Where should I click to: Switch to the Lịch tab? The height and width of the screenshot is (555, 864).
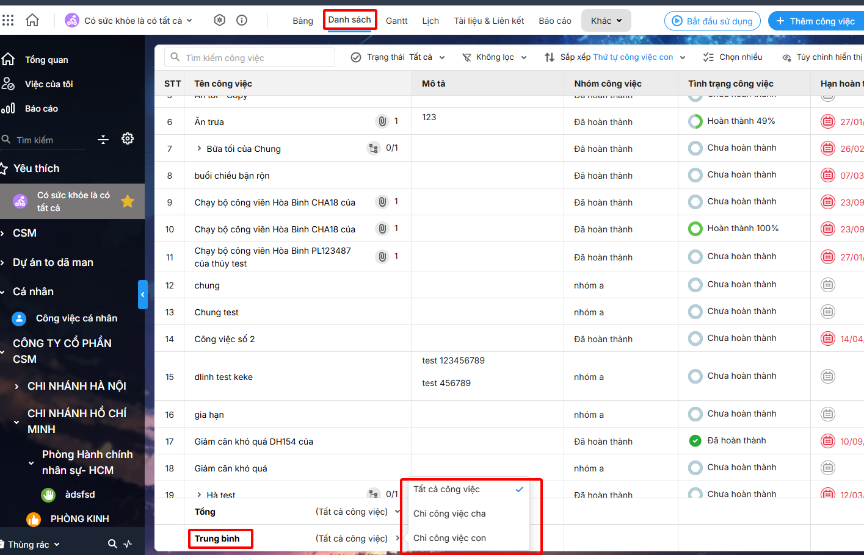pyautogui.click(x=430, y=21)
